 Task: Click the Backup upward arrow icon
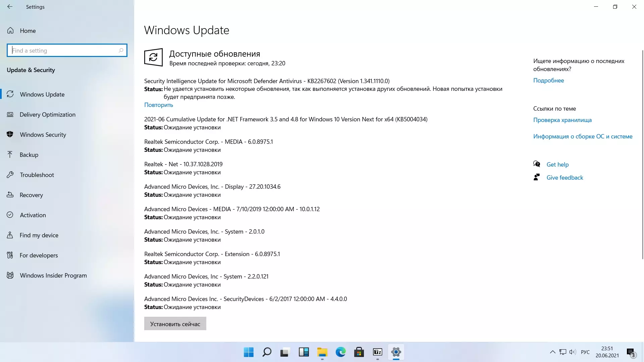(x=10, y=155)
